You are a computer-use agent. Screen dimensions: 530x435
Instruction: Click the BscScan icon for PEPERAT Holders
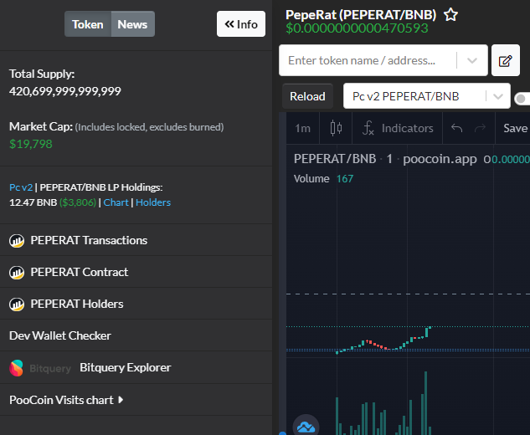(17, 304)
